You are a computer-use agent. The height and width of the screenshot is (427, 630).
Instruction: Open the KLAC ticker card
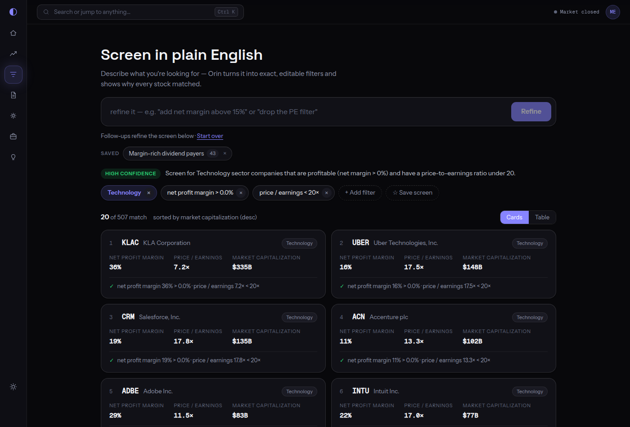click(x=213, y=264)
